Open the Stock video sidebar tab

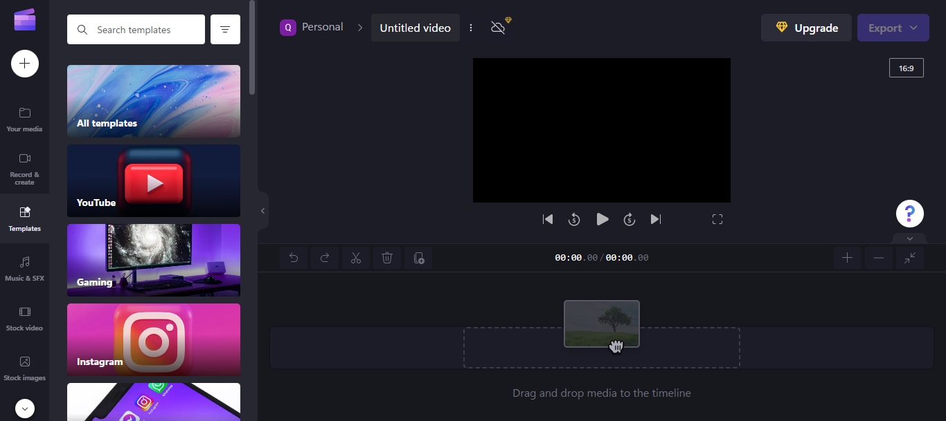click(x=24, y=318)
